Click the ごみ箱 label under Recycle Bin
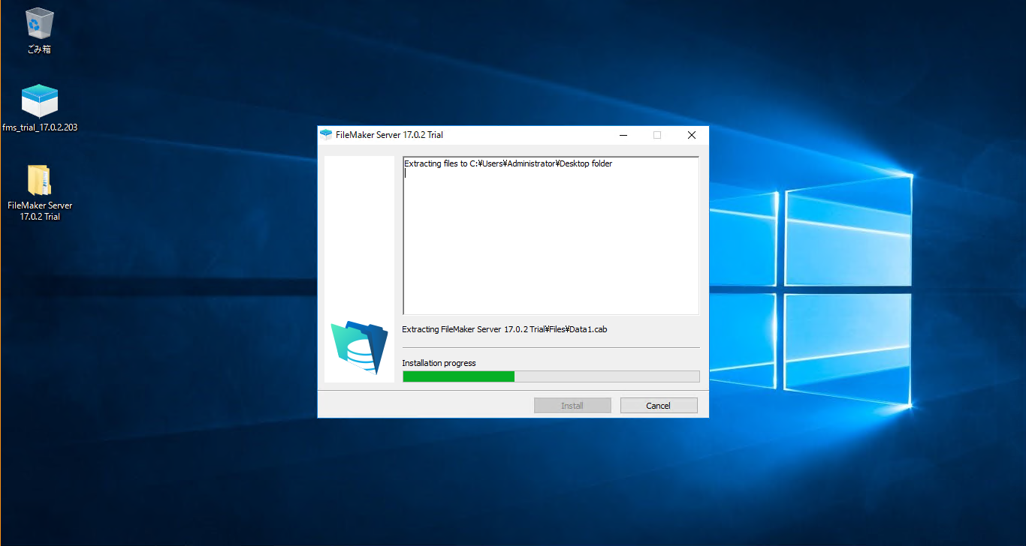Screen dimensions: 1026x546 (x=39, y=49)
